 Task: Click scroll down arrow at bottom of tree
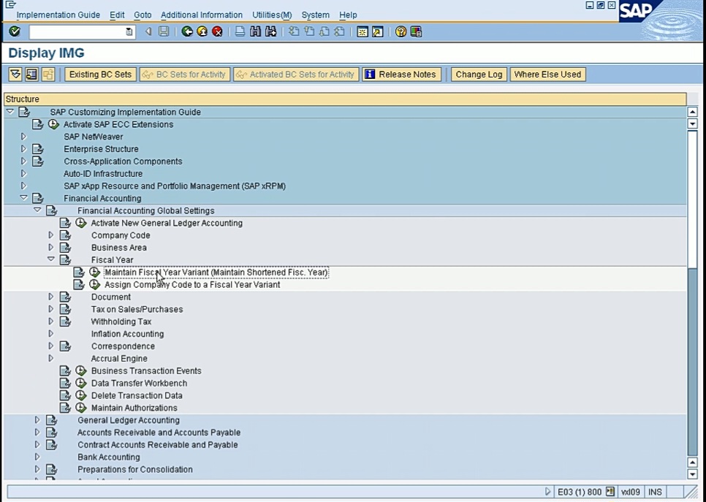tap(693, 474)
